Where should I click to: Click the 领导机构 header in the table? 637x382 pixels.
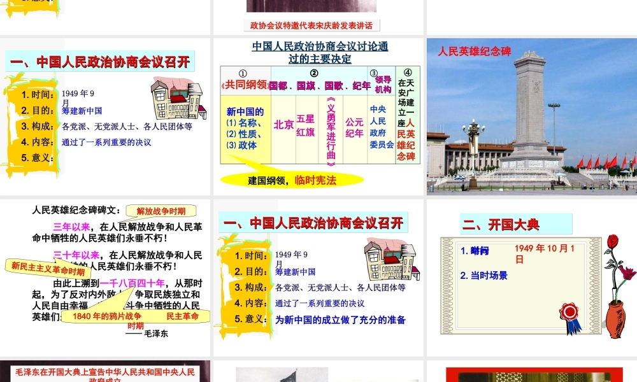coord(383,85)
